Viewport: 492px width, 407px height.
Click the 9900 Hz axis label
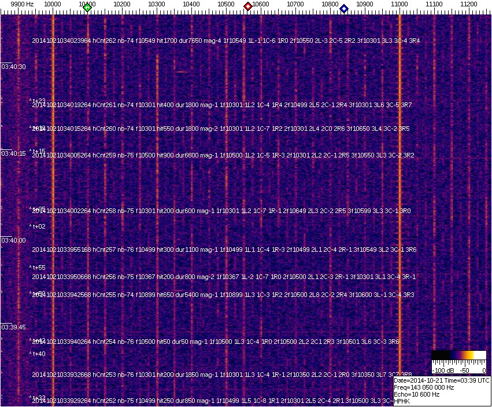[x=22, y=4]
